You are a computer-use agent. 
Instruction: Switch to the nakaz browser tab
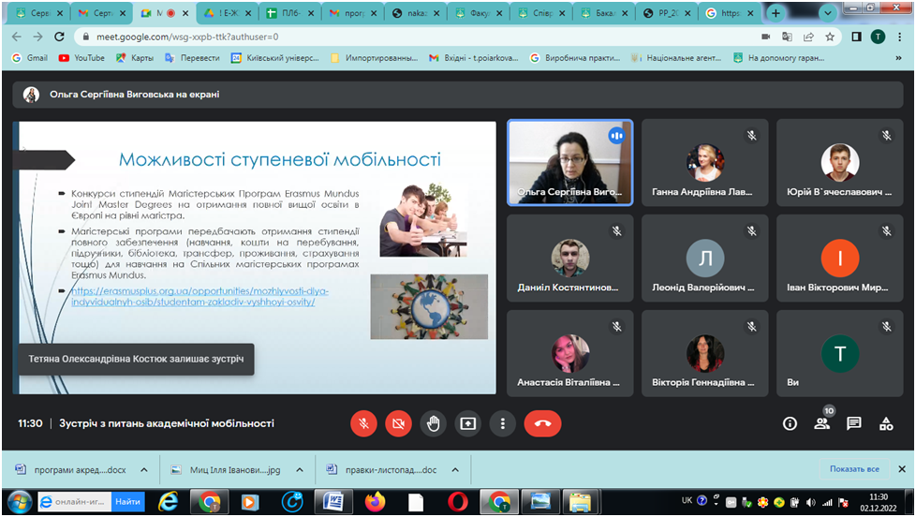tap(415, 13)
